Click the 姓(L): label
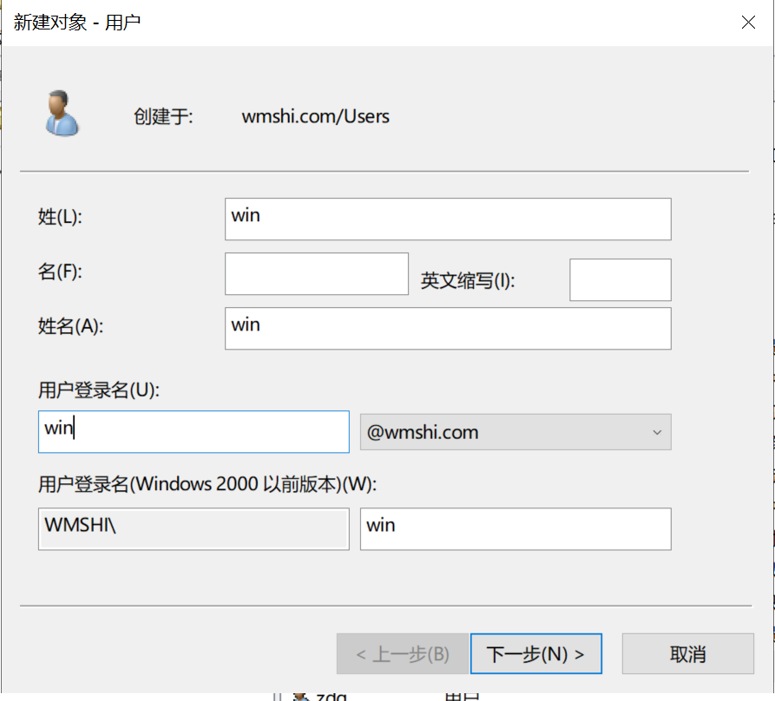The image size is (775, 701). 60,218
